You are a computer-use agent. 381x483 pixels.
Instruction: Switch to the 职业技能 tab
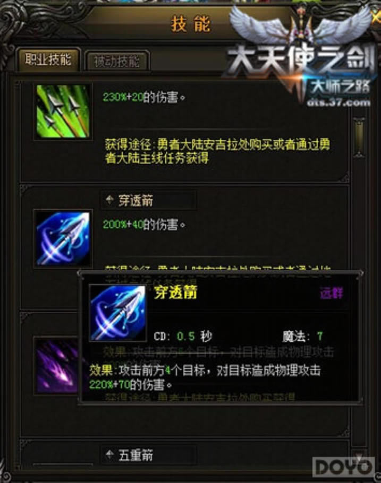(x=48, y=60)
